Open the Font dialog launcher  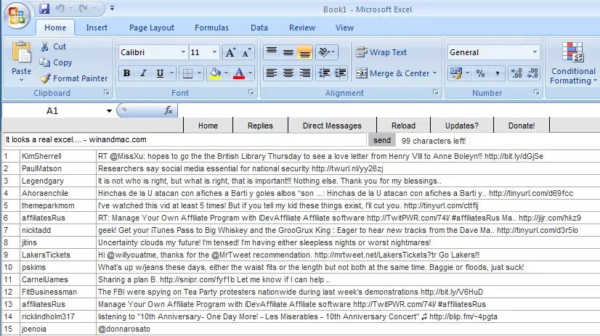coord(251,92)
